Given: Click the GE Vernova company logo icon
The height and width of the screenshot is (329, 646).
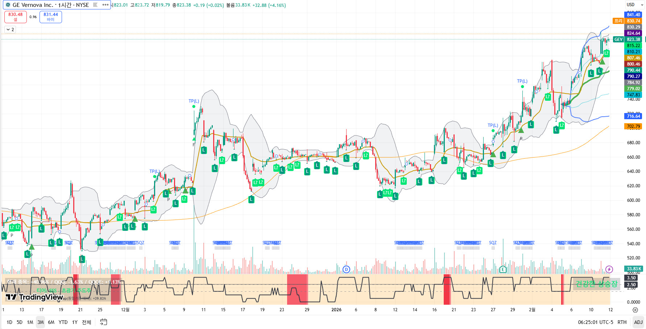Looking at the screenshot, I should pyautogui.click(x=8, y=5).
